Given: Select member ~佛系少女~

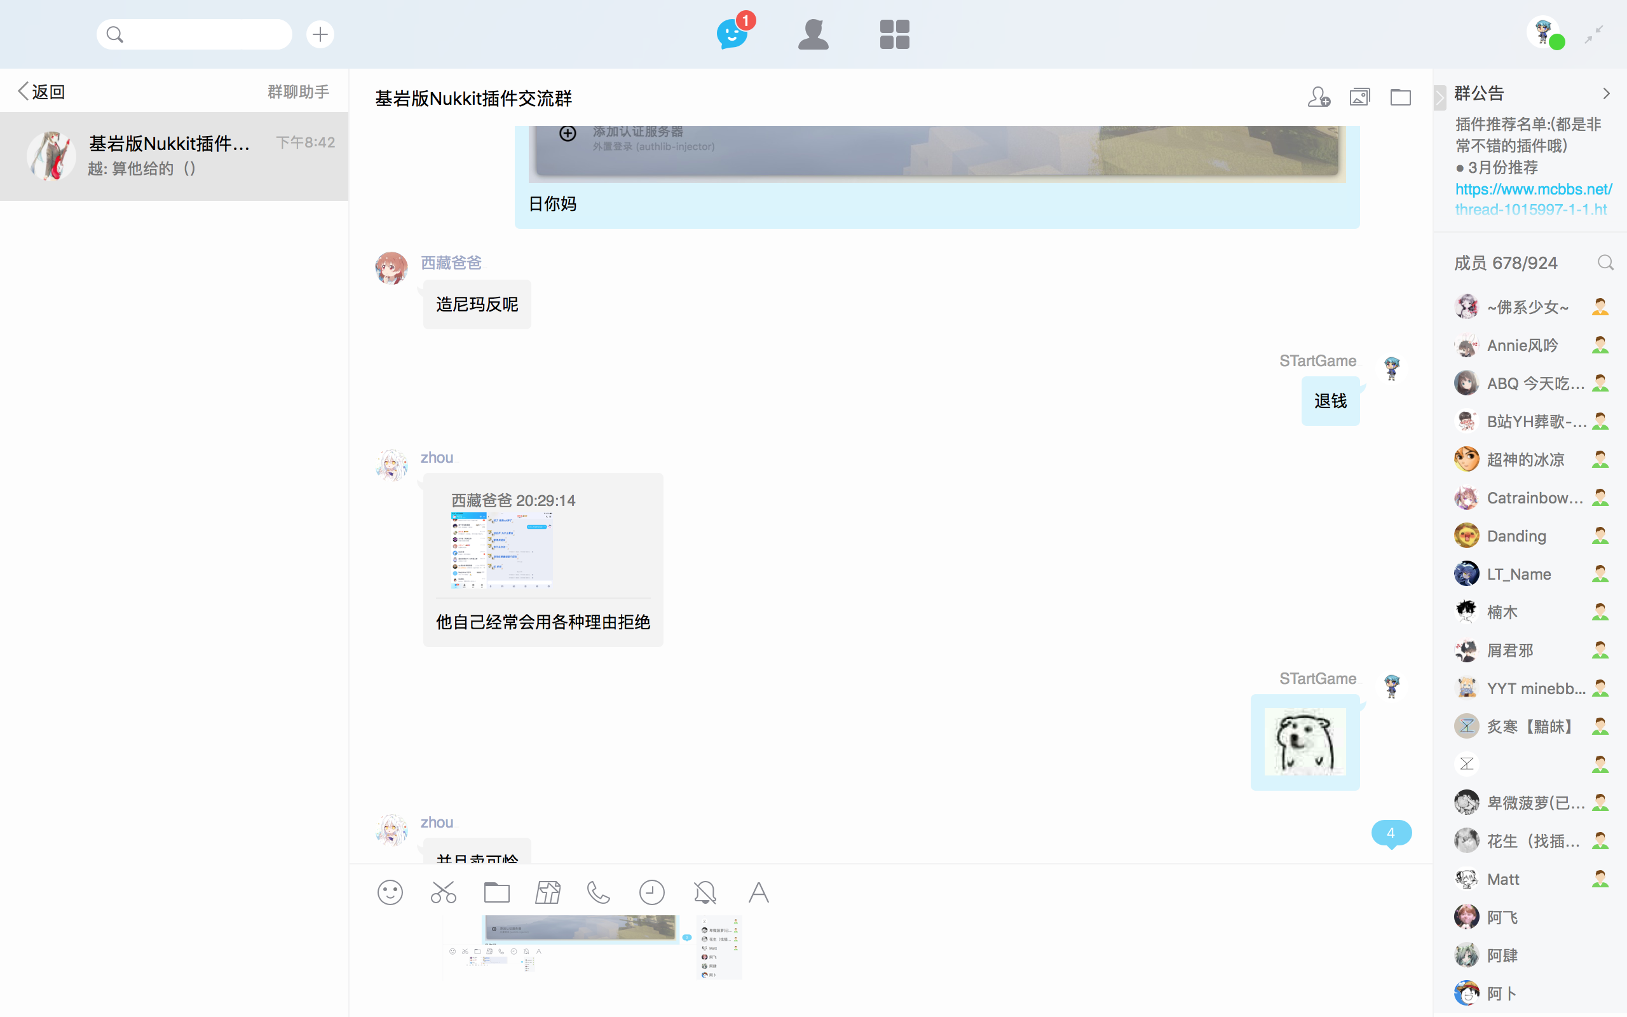Looking at the screenshot, I should [x=1530, y=308].
